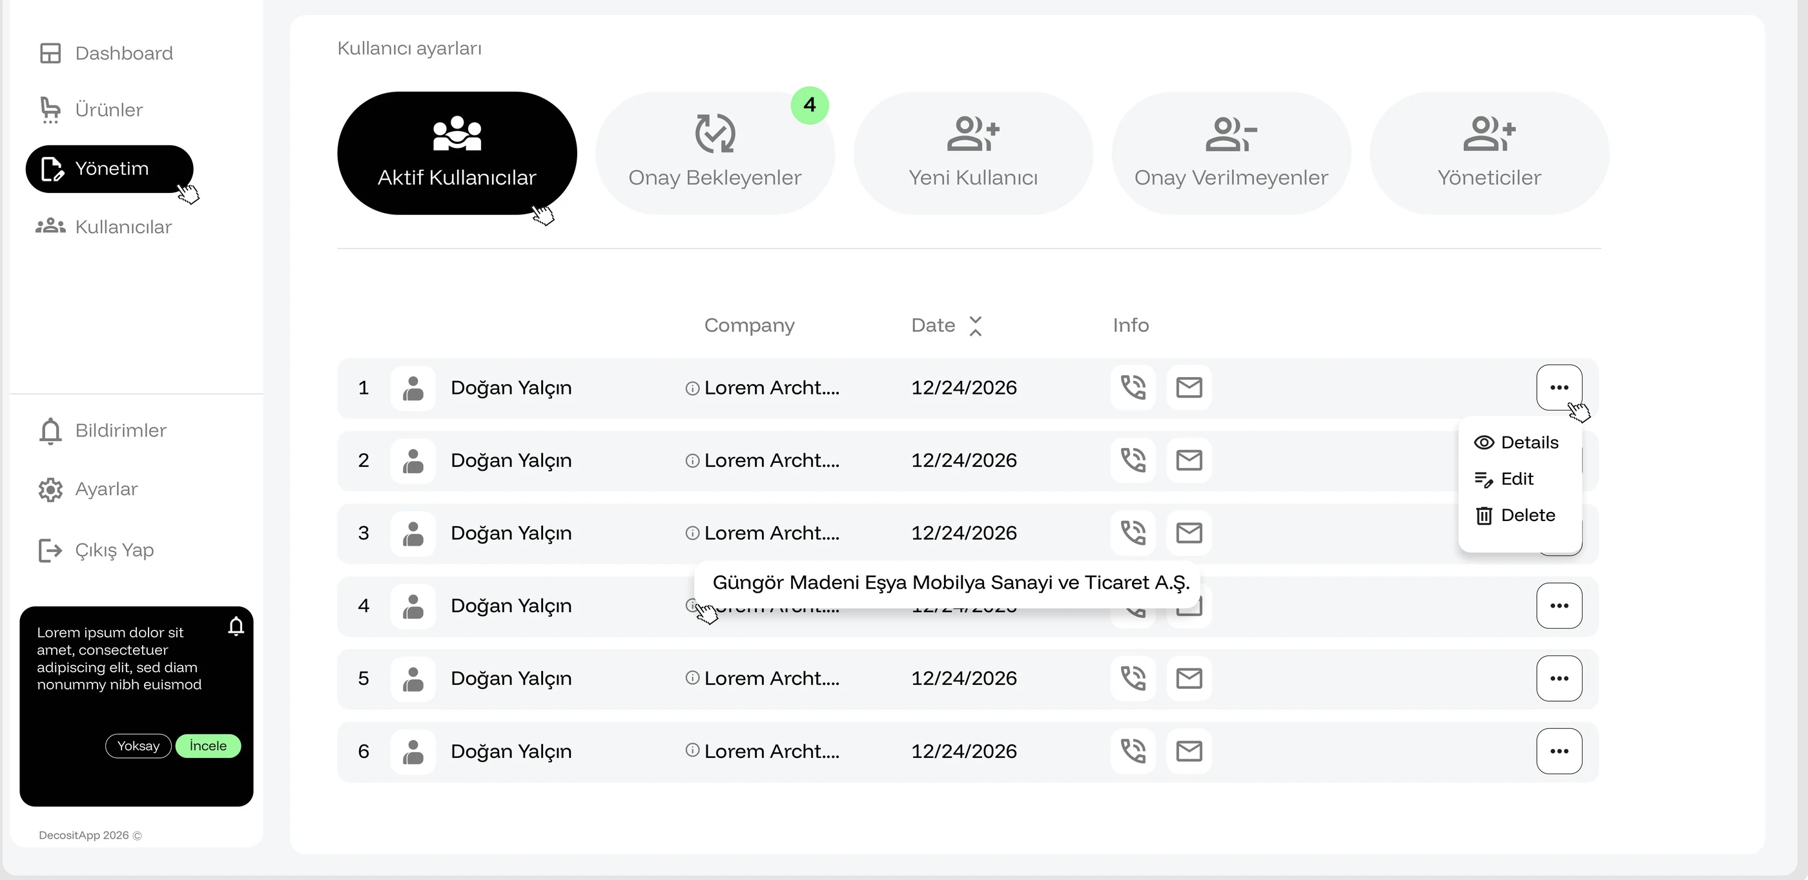Click the phone icon in row 3
1808x880 pixels.
(x=1133, y=533)
